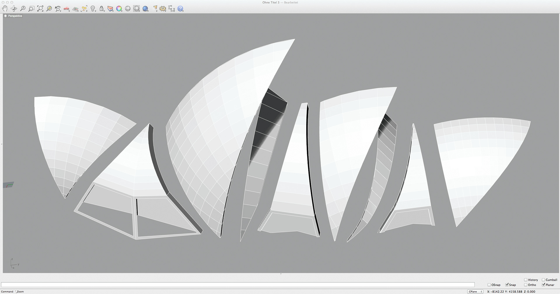Open the Object Snap shapes tool
Image resolution: width=560 pixels, height=294 pixels.
84,9
